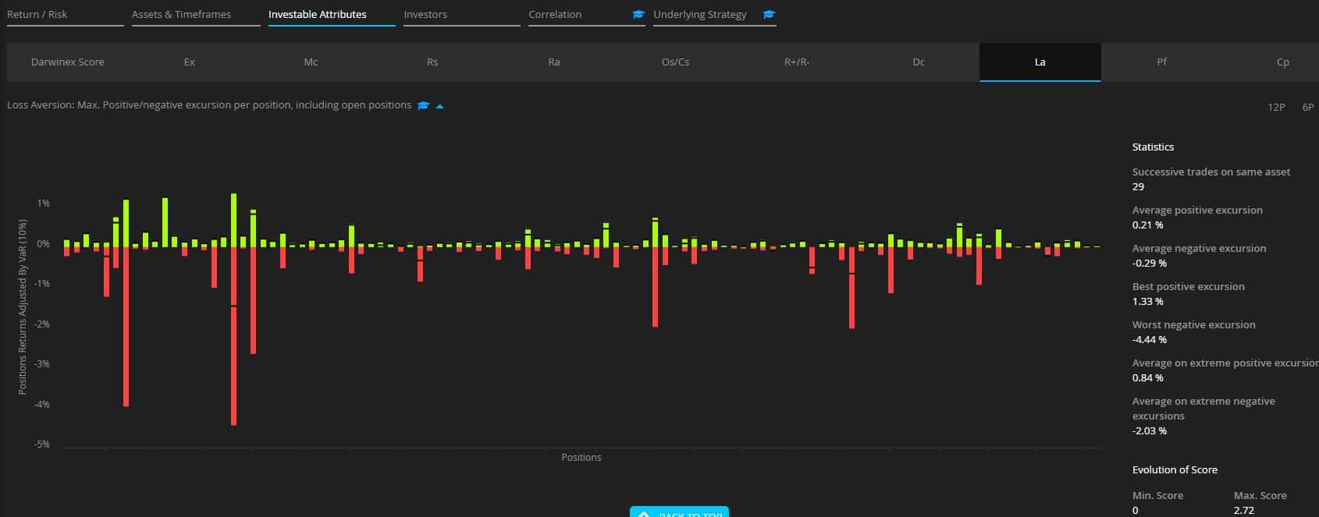Open the R+/R- attribute tab
This screenshot has width=1319, height=517.
797,62
